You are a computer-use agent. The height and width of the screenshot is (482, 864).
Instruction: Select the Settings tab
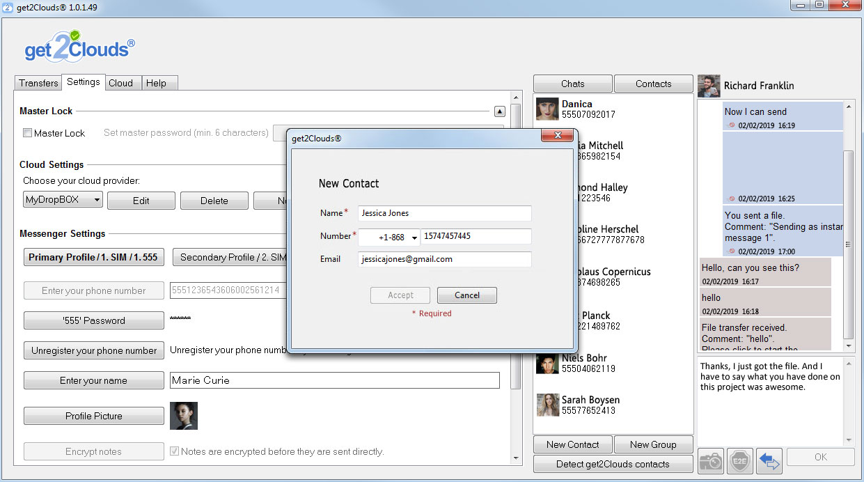click(x=84, y=82)
